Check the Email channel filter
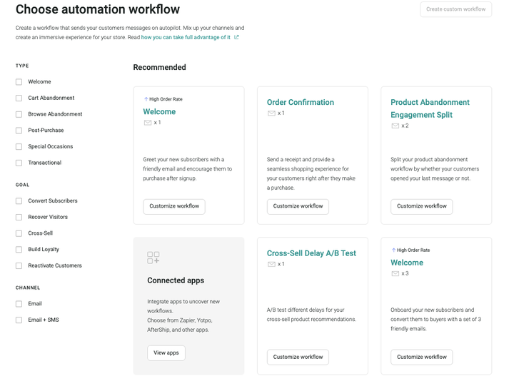514x376 pixels. [x=19, y=304]
